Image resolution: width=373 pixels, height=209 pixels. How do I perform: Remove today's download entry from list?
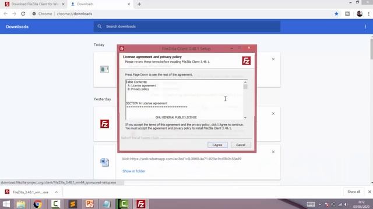coord(273,59)
